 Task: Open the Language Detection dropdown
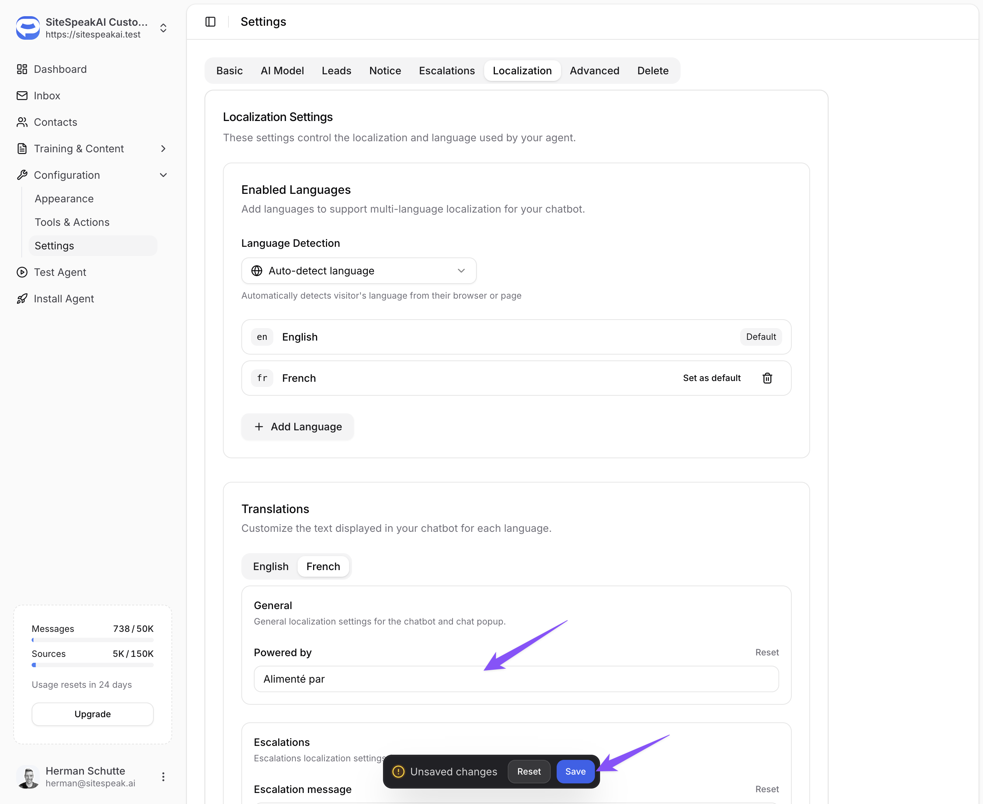[359, 270]
